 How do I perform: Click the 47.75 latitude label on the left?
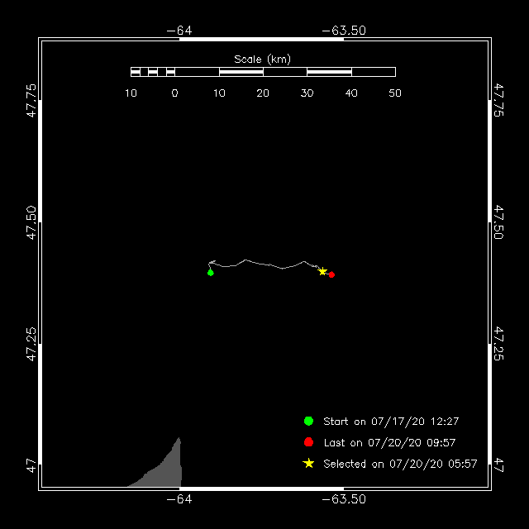[x=31, y=100]
